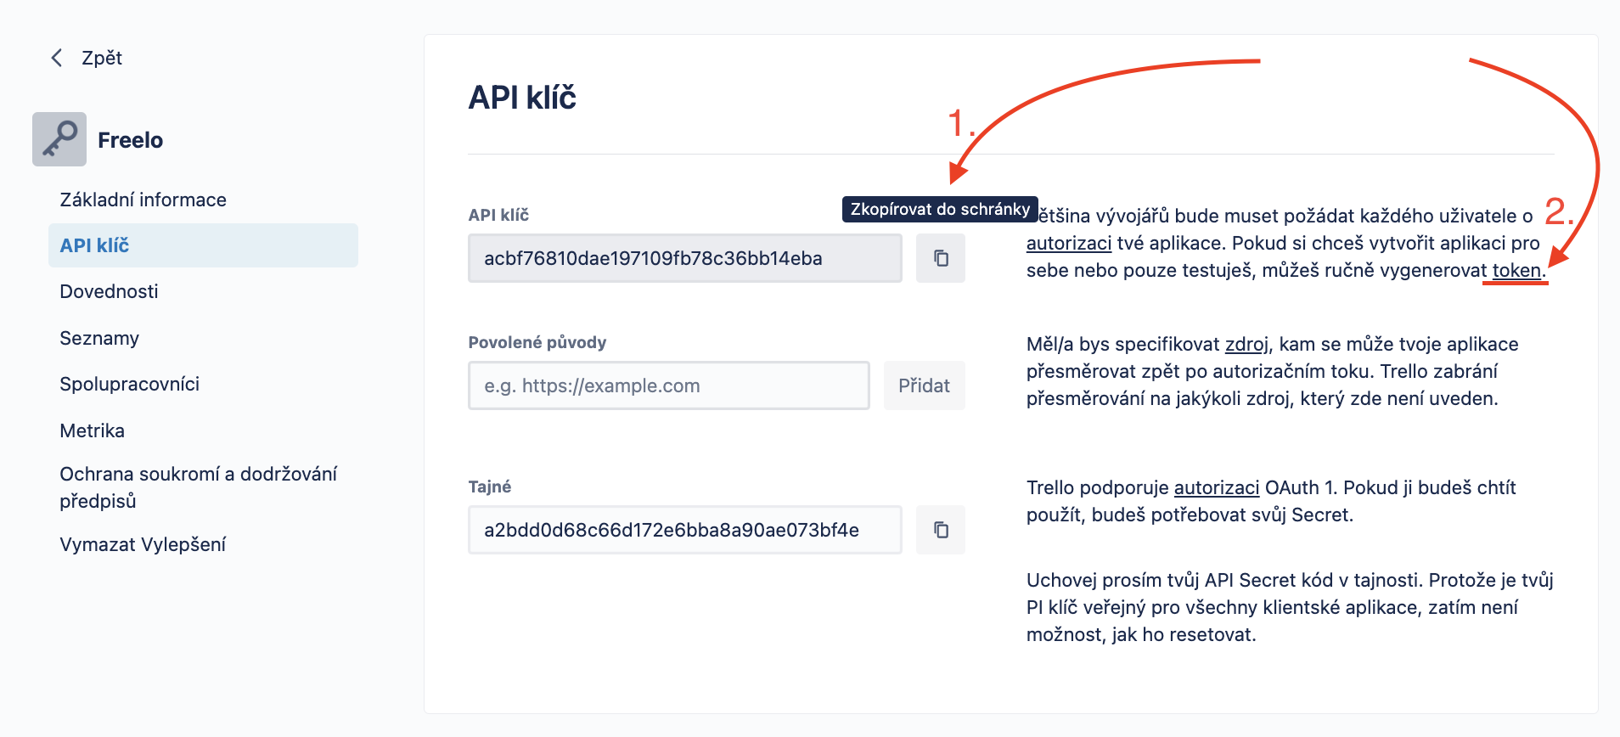Click the Přidat button
Screen dimensions: 1620x737
coord(924,385)
